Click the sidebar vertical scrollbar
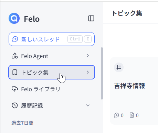 pos(102,73)
